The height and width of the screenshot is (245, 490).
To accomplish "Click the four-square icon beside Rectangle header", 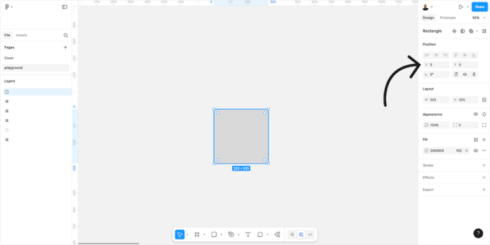I will click(x=484, y=31).
